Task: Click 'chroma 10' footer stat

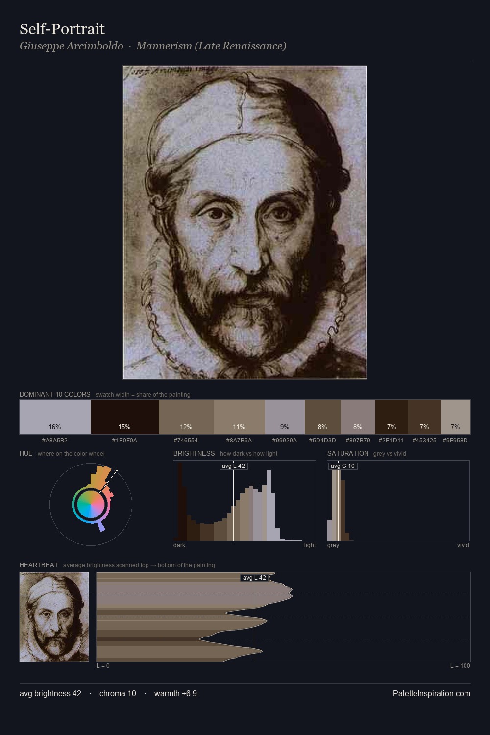Action: [x=118, y=693]
